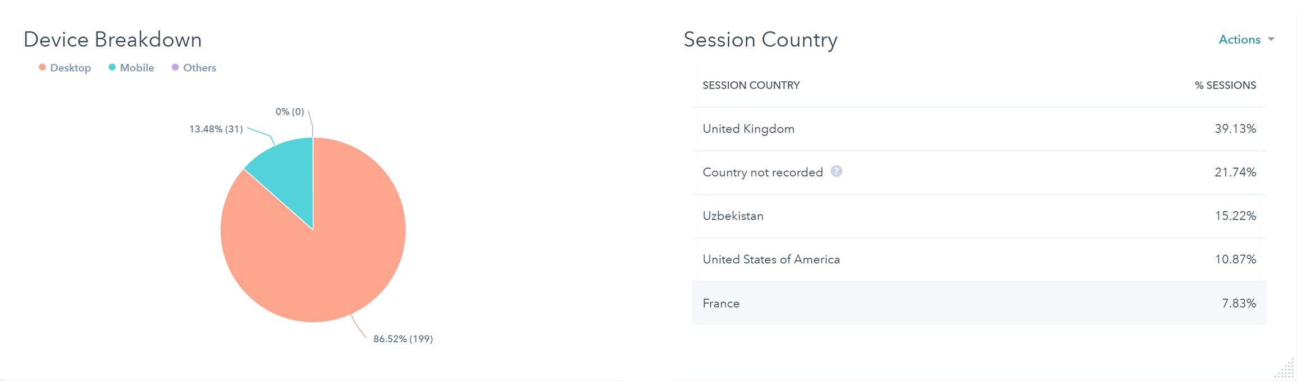The width and height of the screenshot is (1297, 381).
Task: Click the Desktop legend marker dot
Action: (42, 67)
